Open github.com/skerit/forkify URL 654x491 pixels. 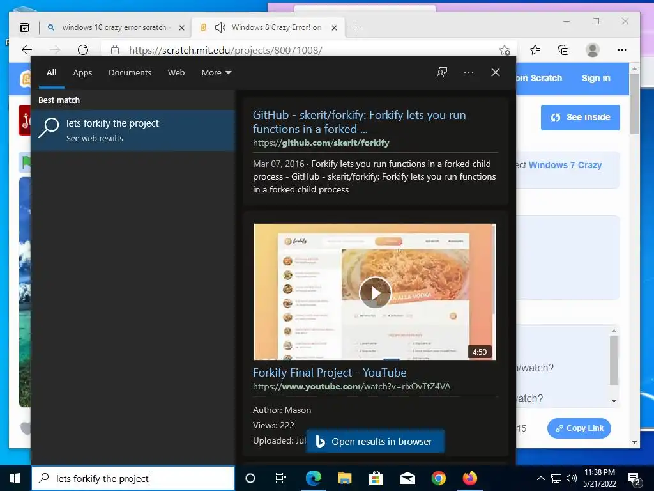(321, 143)
